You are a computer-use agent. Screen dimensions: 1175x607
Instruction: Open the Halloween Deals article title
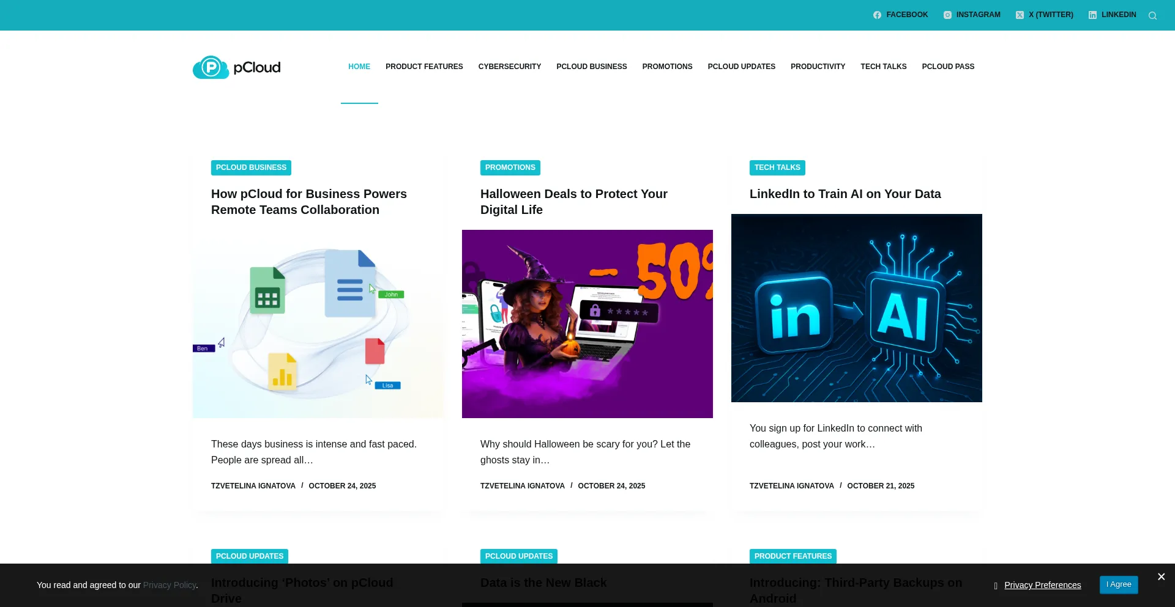(573, 202)
